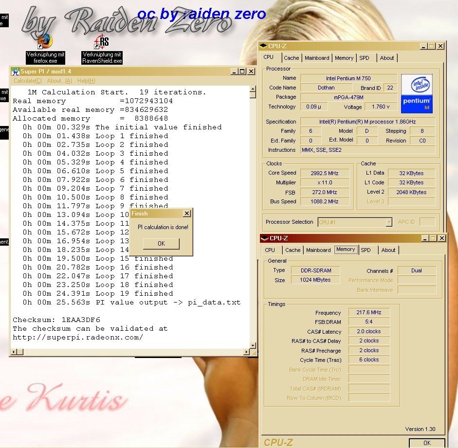Click Super PI vertical scrollbar up arrow
Viewport: 458px width, 448px height.
[253, 90]
